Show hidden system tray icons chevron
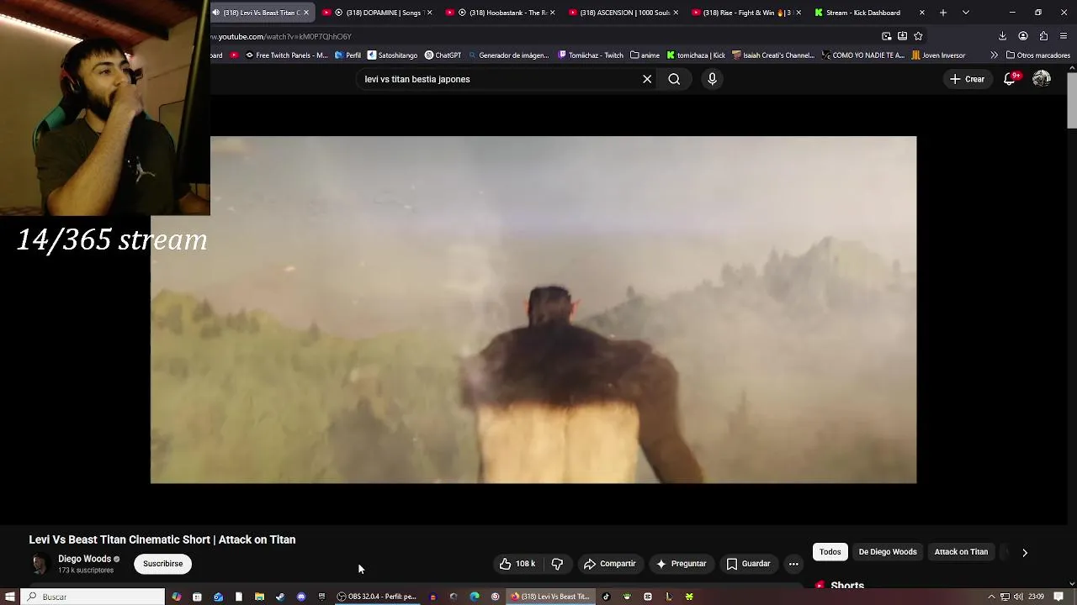 pos(991,597)
